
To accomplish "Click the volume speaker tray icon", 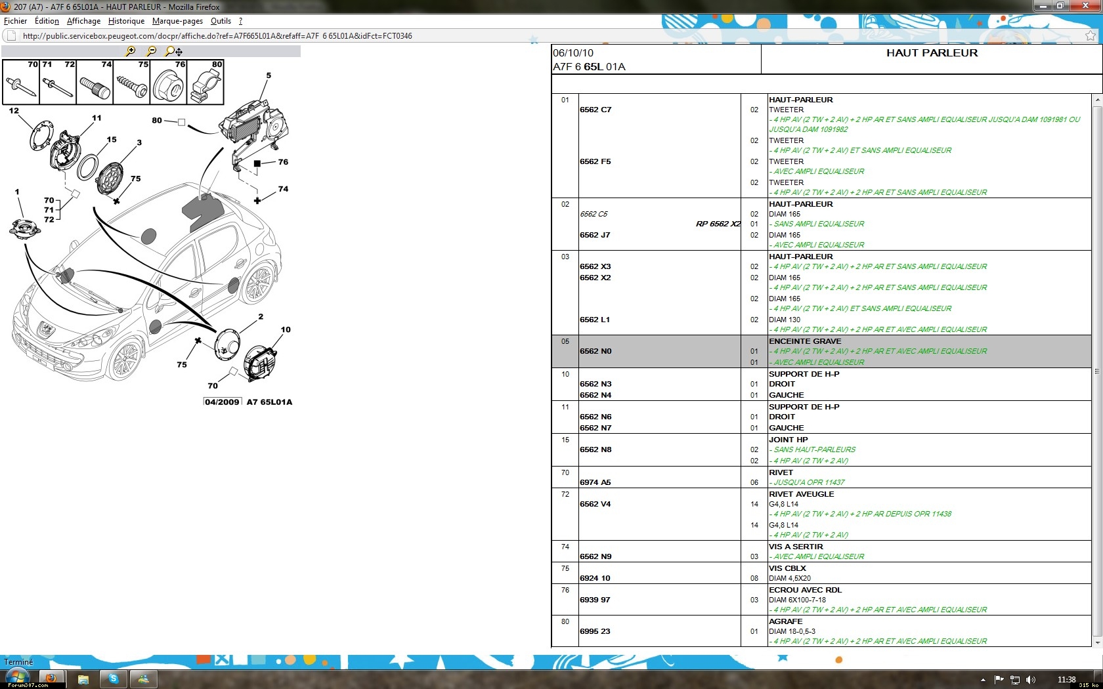I will click(x=1031, y=680).
